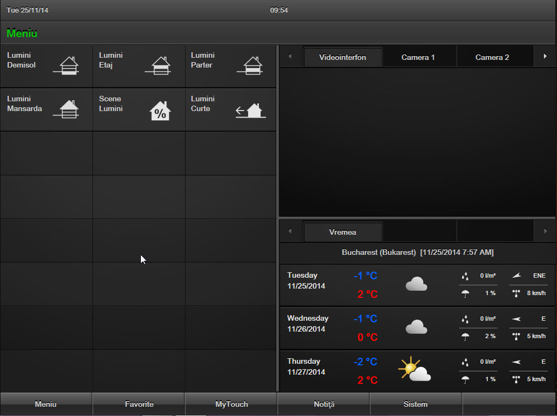Switch to the Camera 1 tab
The height and width of the screenshot is (416, 557).
[418, 57]
